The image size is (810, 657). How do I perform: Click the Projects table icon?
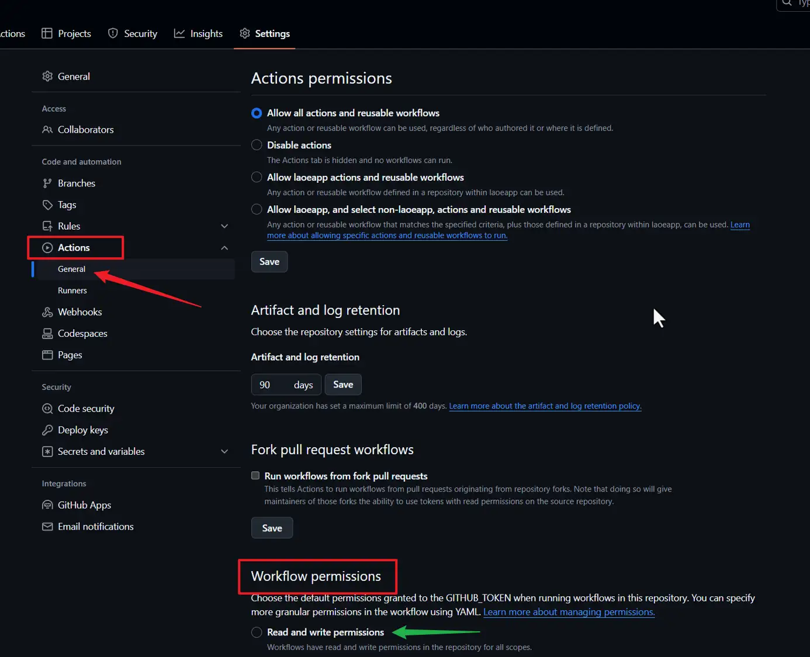coord(47,33)
